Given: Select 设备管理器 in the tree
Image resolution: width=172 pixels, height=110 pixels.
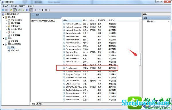Looking at the screenshot, I should [x=15, y=35].
